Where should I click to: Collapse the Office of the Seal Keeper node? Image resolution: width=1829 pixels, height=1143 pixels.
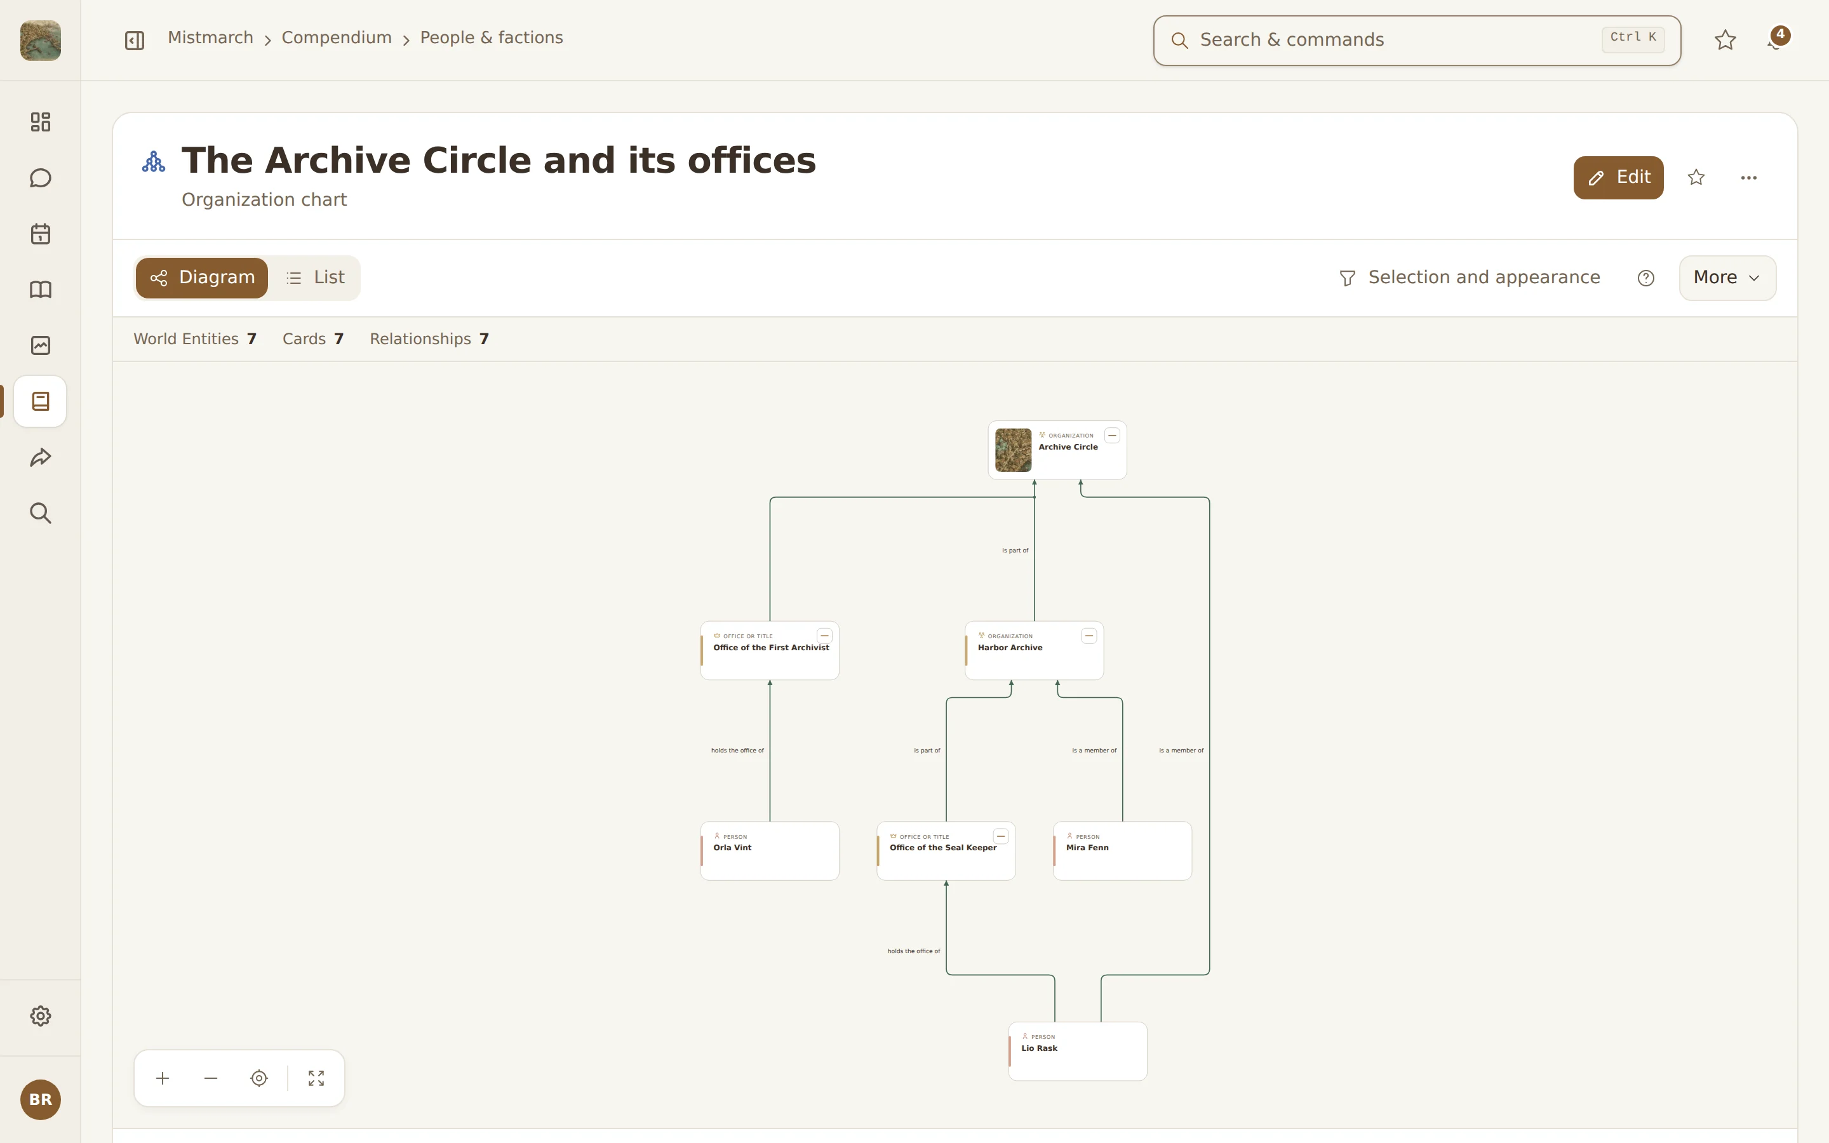(x=1001, y=836)
